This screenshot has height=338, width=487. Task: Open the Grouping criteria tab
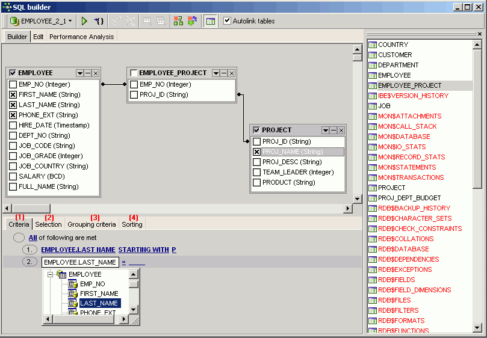tap(92, 224)
